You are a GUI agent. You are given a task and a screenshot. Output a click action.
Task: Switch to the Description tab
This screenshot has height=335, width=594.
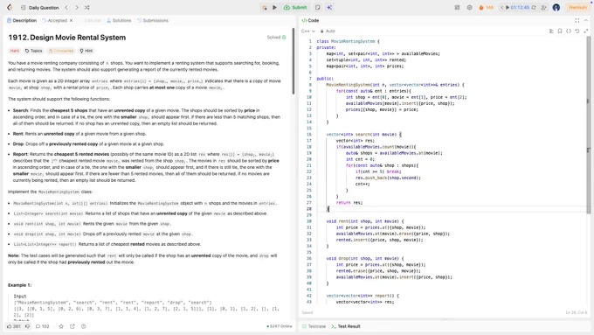(22, 20)
